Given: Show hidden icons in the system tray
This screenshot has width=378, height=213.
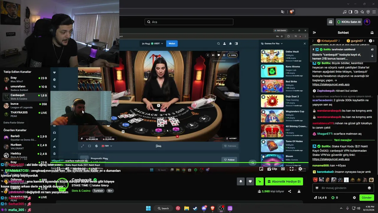Looking at the screenshot, I should 341,208.
